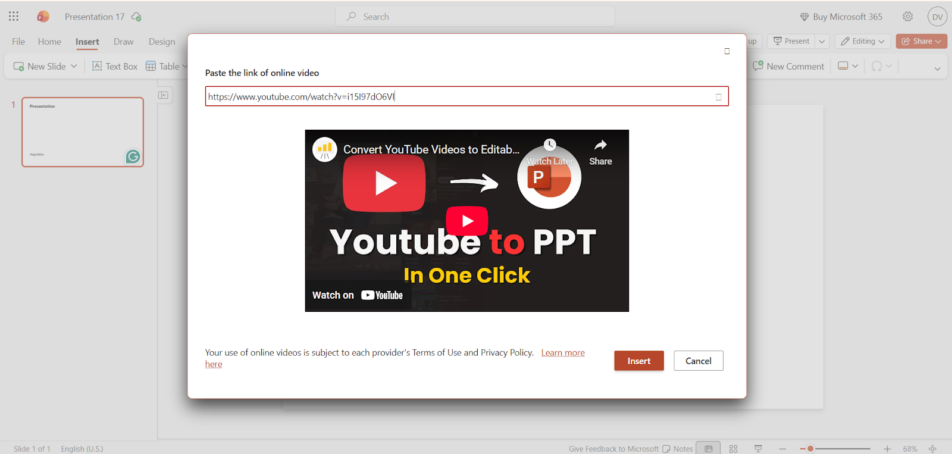
Task: Click the 68% zoom level
Action: pos(910,449)
